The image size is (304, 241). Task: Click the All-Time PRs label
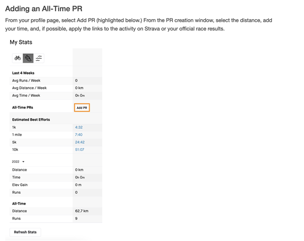(x=23, y=108)
